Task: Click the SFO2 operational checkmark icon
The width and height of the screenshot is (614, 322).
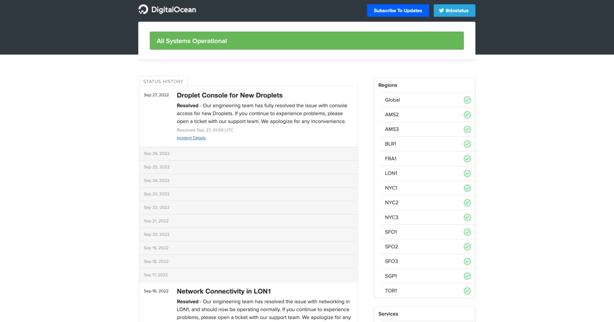Action: (x=467, y=247)
